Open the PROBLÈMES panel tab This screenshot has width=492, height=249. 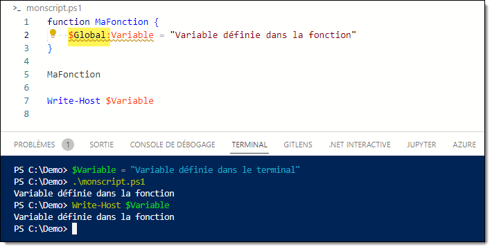[x=35, y=145]
